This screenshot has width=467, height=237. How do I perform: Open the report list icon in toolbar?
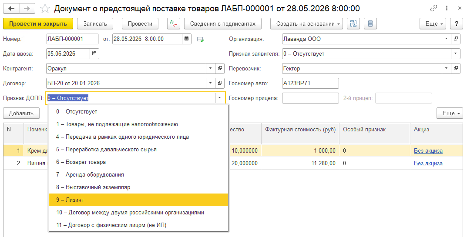pyautogui.click(x=370, y=24)
